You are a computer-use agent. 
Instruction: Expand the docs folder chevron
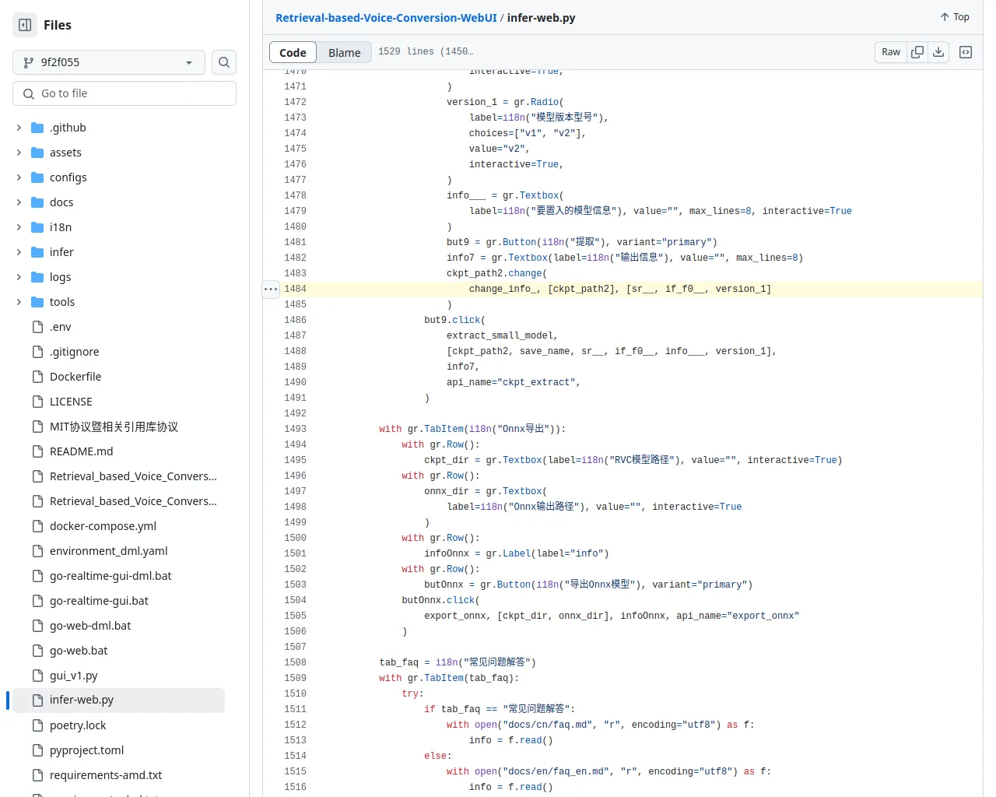coord(19,202)
